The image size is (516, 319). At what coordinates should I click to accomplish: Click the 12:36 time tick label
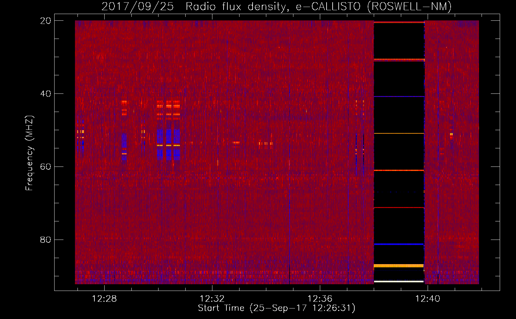click(x=320, y=299)
